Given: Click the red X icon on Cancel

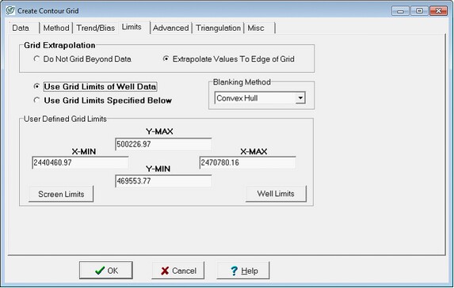Looking at the screenshot, I should click(x=165, y=271).
